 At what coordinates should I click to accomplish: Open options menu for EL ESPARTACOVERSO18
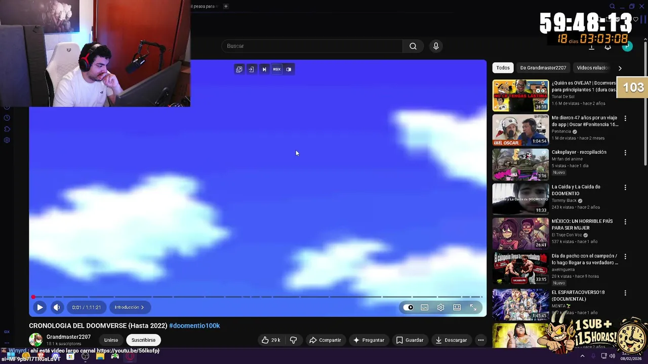[x=625, y=293]
